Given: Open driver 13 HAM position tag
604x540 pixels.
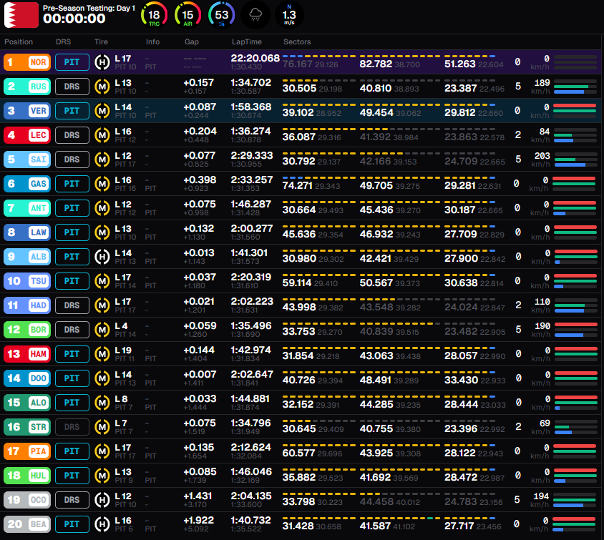Looking at the screenshot, I should click(x=27, y=354).
